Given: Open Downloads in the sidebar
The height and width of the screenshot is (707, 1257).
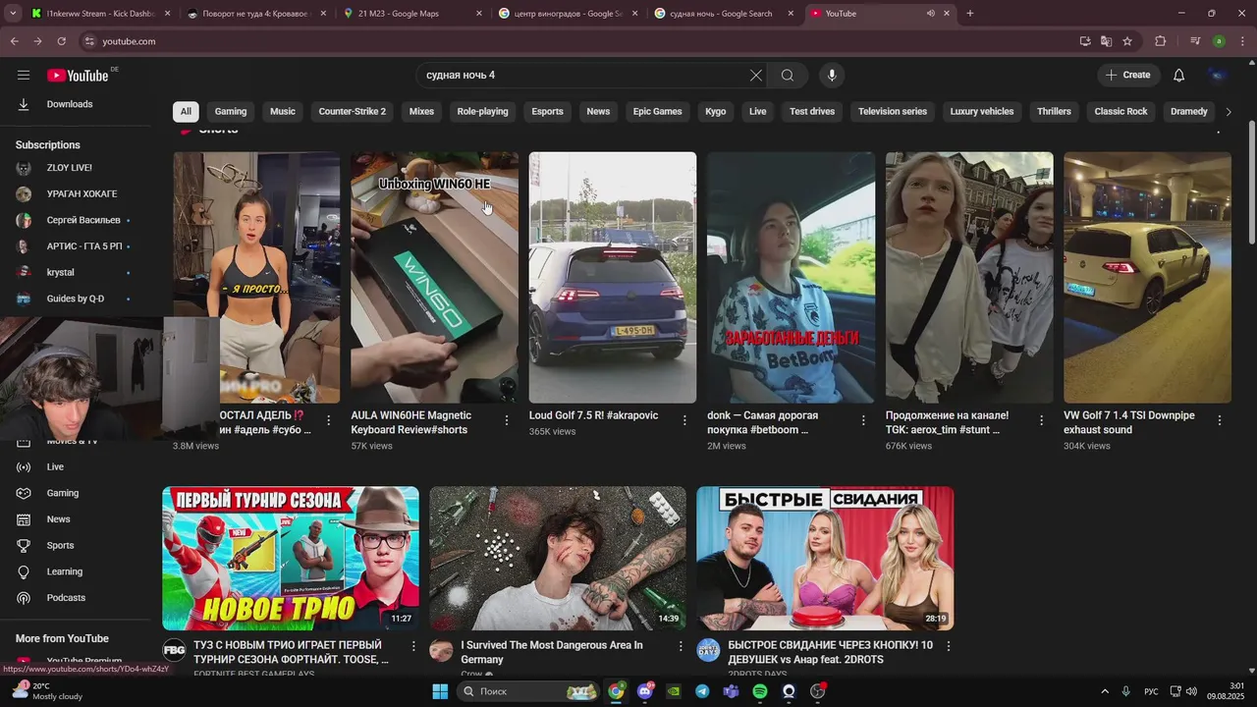Looking at the screenshot, I should point(69,104).
